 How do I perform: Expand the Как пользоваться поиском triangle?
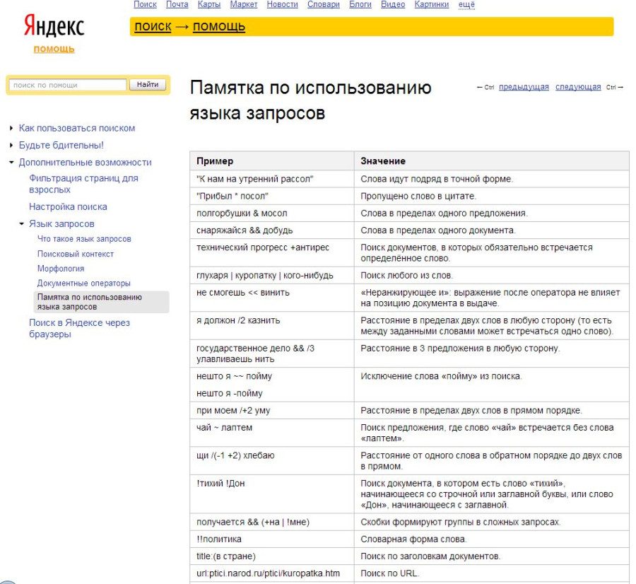[x=11, y=128]
